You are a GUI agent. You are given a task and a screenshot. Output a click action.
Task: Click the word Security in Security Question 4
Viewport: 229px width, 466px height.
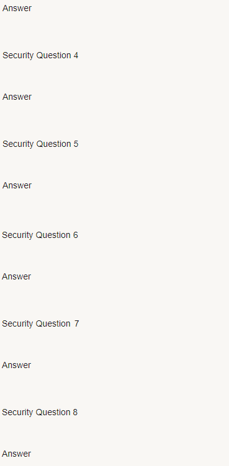(18, 56)
